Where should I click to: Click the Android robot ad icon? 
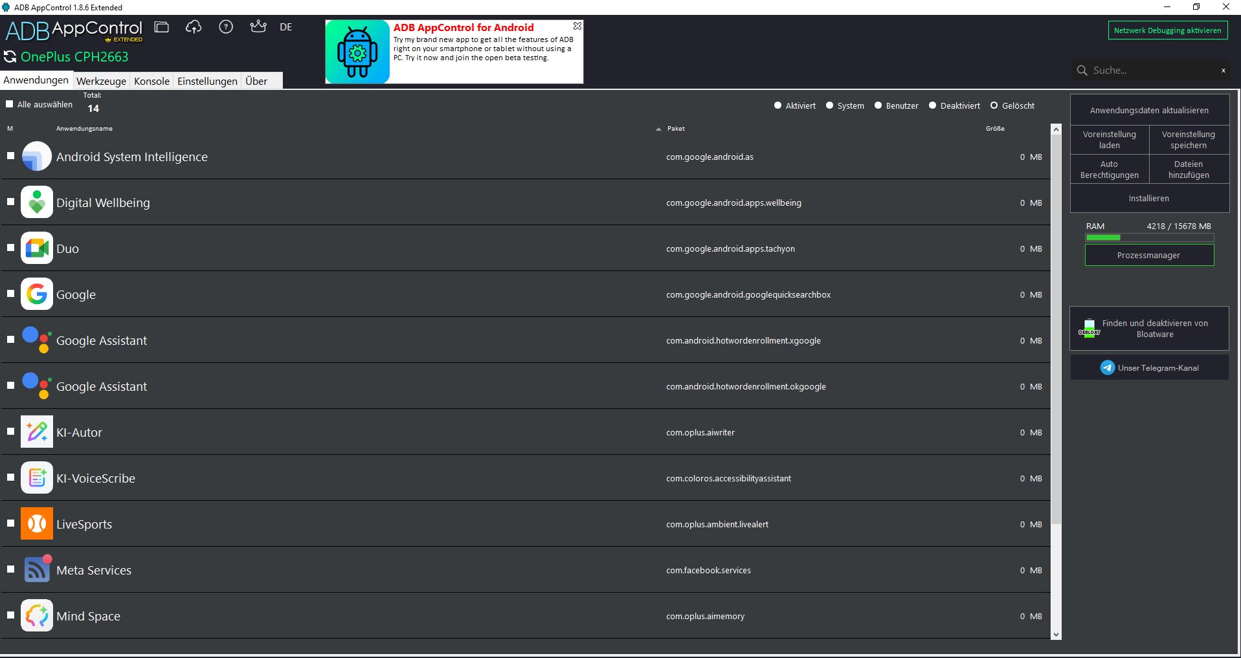[357, 52]
